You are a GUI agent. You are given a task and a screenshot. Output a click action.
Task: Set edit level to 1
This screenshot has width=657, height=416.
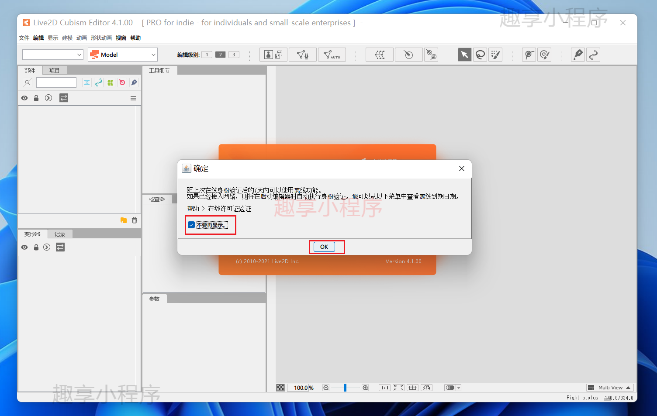pyautogui.click(x=207, y=55)
